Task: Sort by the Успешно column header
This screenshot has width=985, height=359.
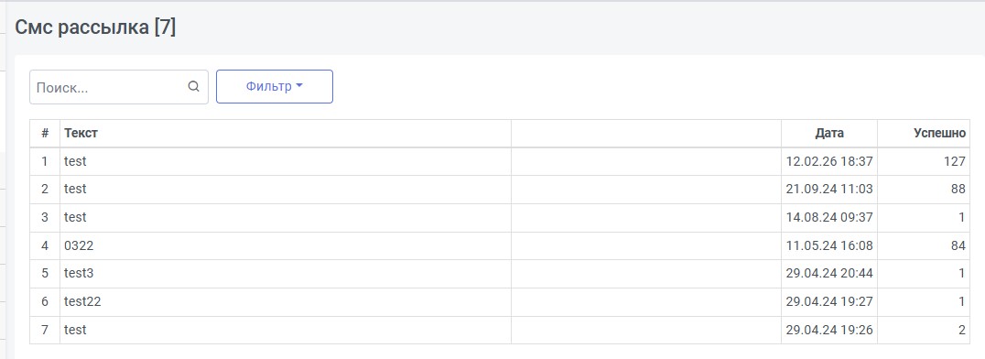Action: click(x=939, y=134)
